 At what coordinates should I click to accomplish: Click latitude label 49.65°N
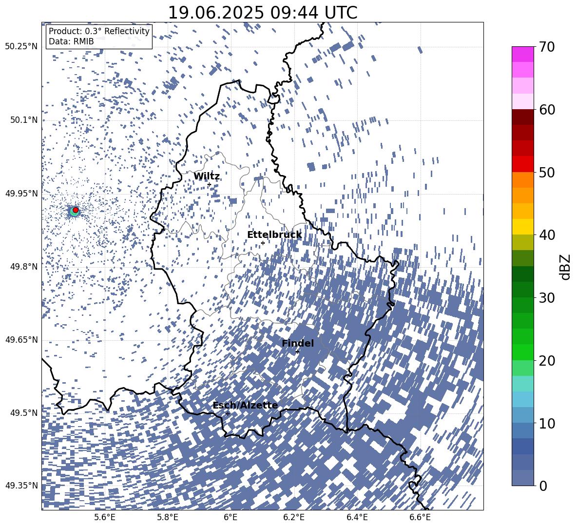point(21,339)
